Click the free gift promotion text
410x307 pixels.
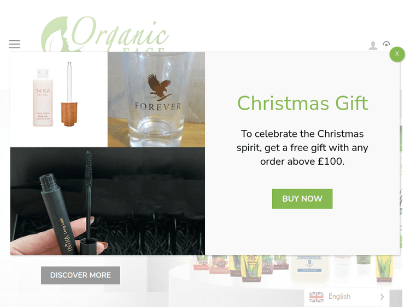(302, 148)
